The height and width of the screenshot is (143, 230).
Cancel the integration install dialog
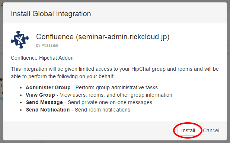tap(211, 130)
